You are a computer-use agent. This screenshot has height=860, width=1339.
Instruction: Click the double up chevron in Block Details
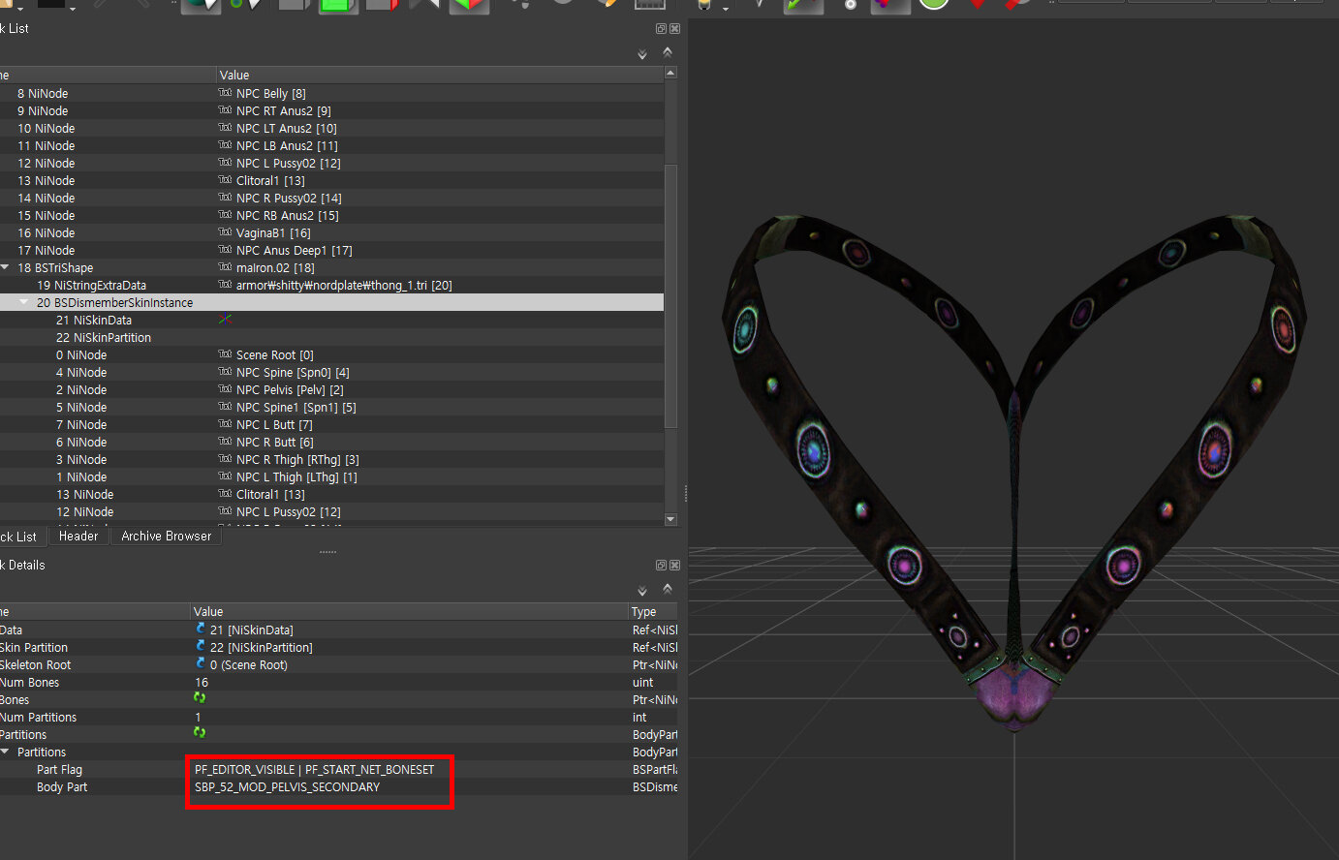[x=668, y=590]
